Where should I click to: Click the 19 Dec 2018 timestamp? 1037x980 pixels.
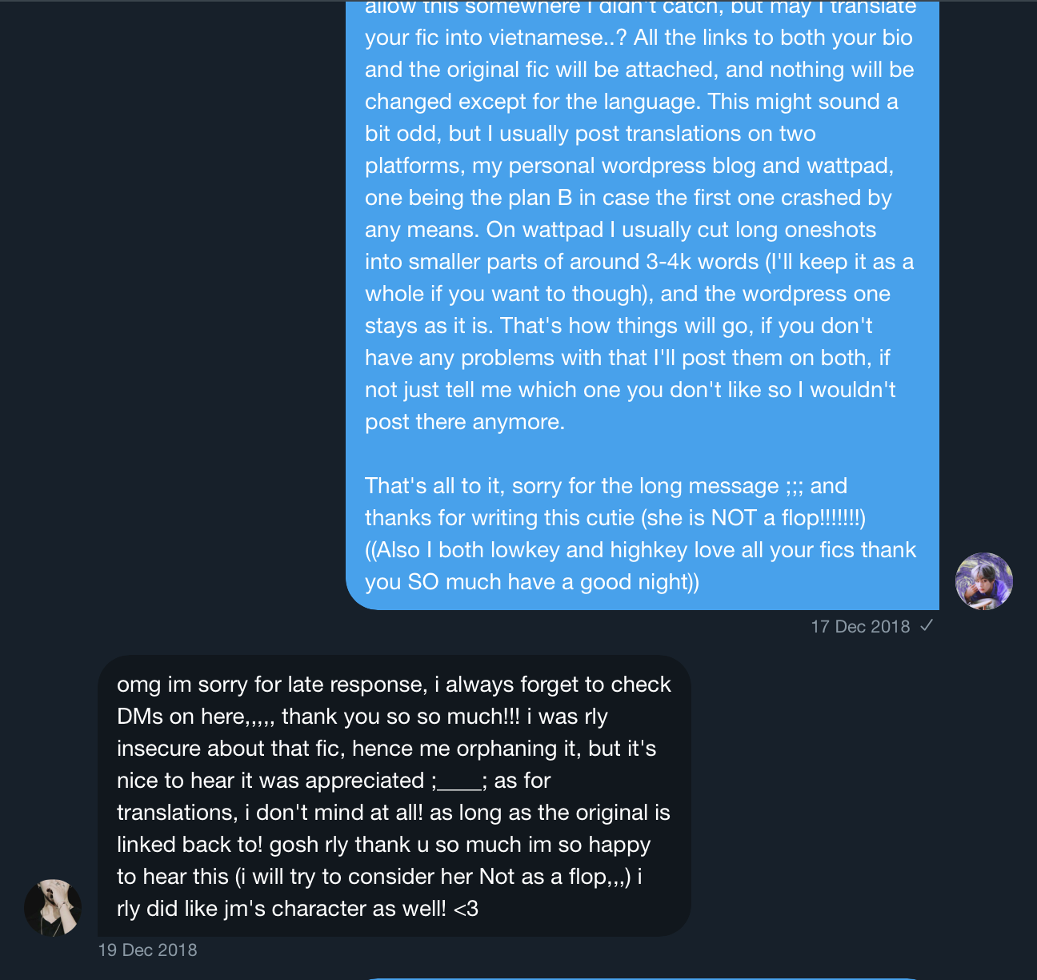pos(147,950)
